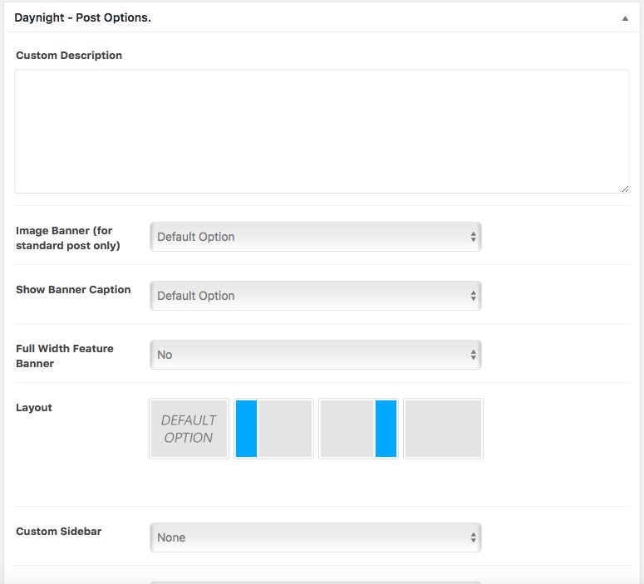The image size is (644, 584).
Task: Open the Show Banner Caption dropdown
Action: coord(315,296)
